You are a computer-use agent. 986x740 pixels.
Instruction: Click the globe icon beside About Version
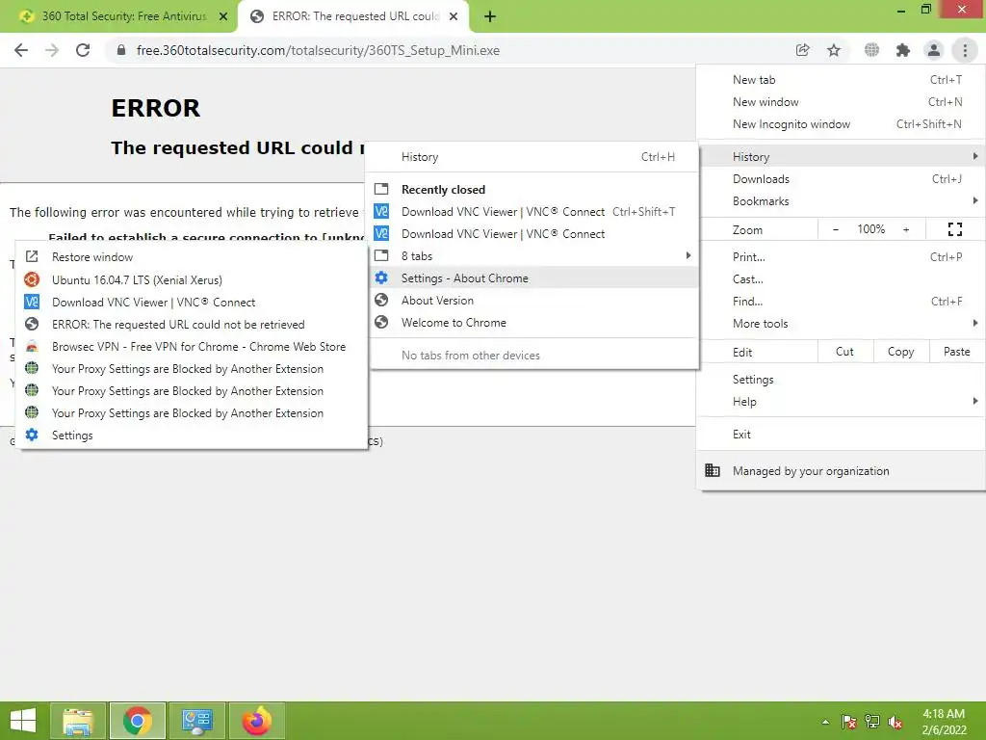(x=381, y=300)
